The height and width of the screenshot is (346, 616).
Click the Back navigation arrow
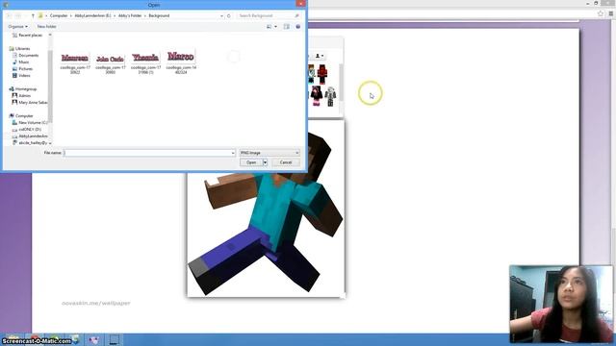[9, 15]
